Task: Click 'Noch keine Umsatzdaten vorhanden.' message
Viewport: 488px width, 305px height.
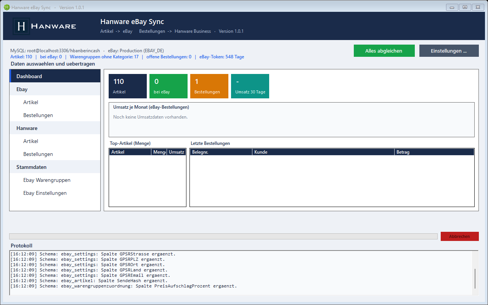Action: [x=150, y=117]
